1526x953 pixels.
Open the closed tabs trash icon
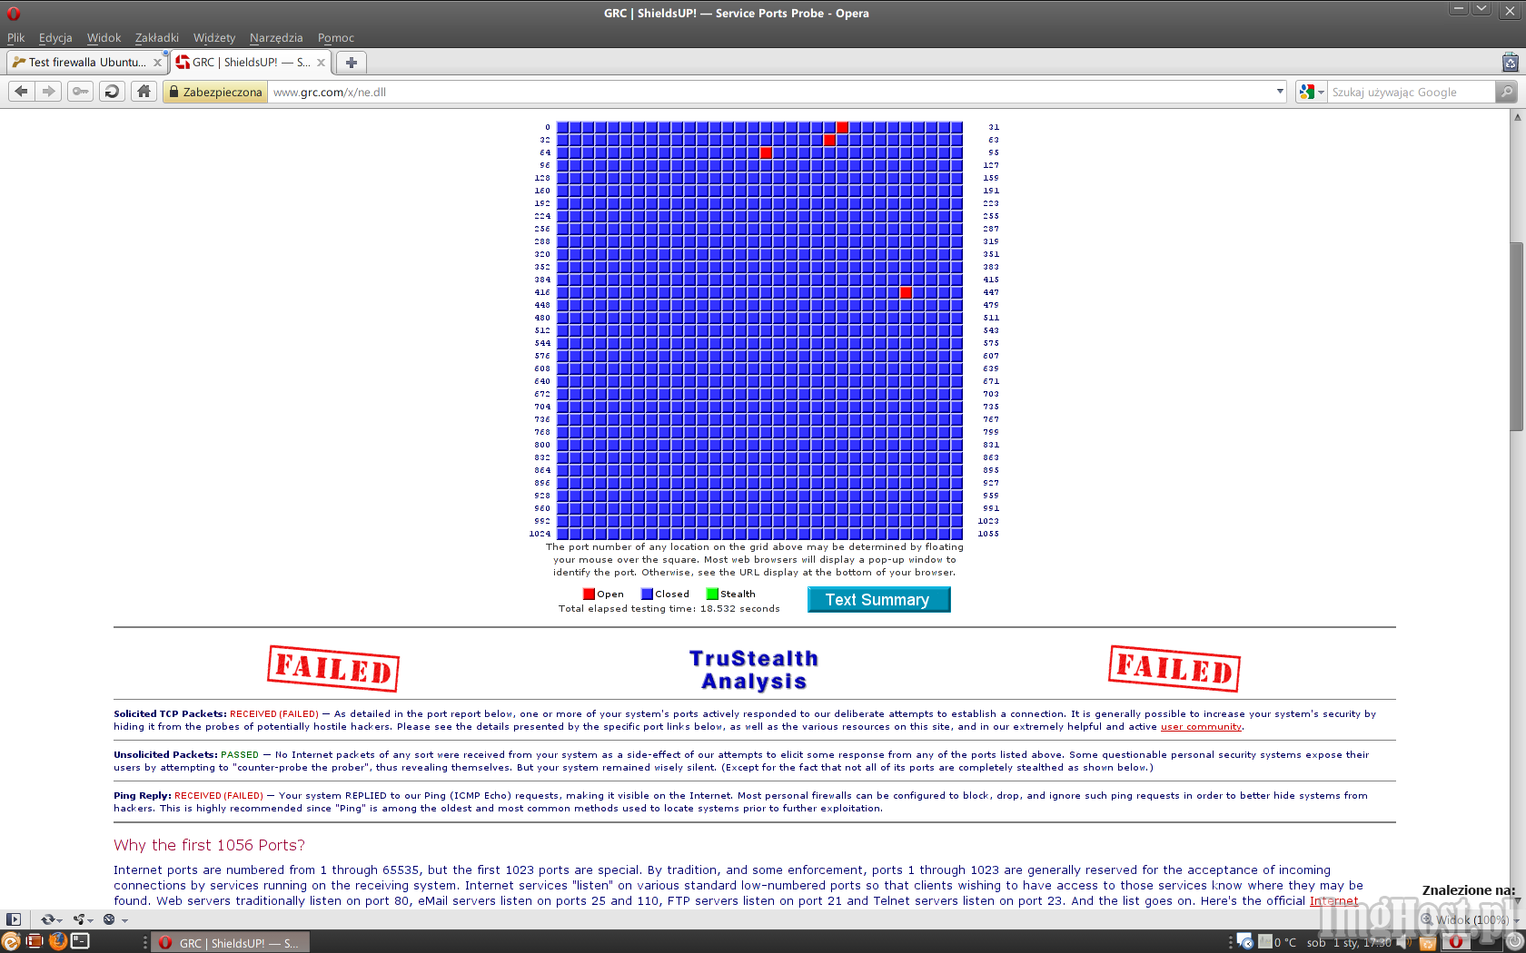point(1510,63)
